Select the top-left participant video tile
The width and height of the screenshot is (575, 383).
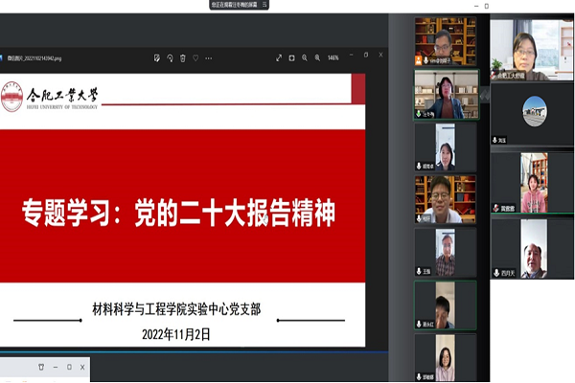445,41
